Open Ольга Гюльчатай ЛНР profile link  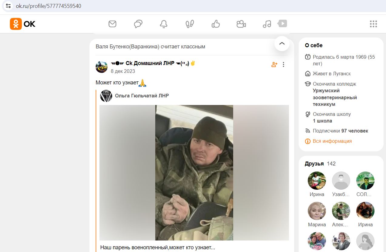click(x=142, y=96)
